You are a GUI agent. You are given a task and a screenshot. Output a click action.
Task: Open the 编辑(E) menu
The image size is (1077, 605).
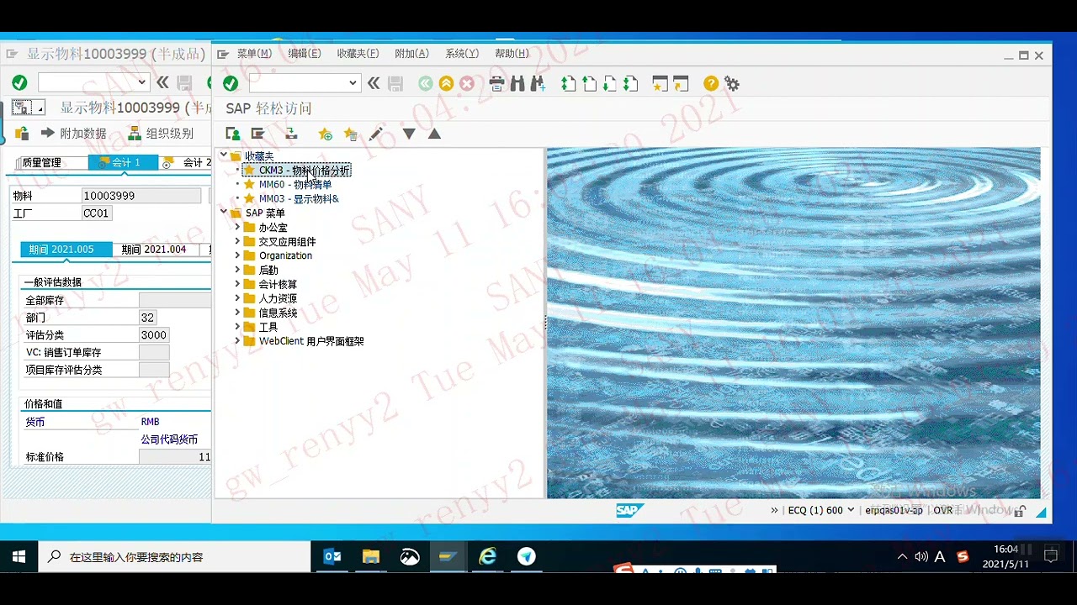[x=305, y=54]
